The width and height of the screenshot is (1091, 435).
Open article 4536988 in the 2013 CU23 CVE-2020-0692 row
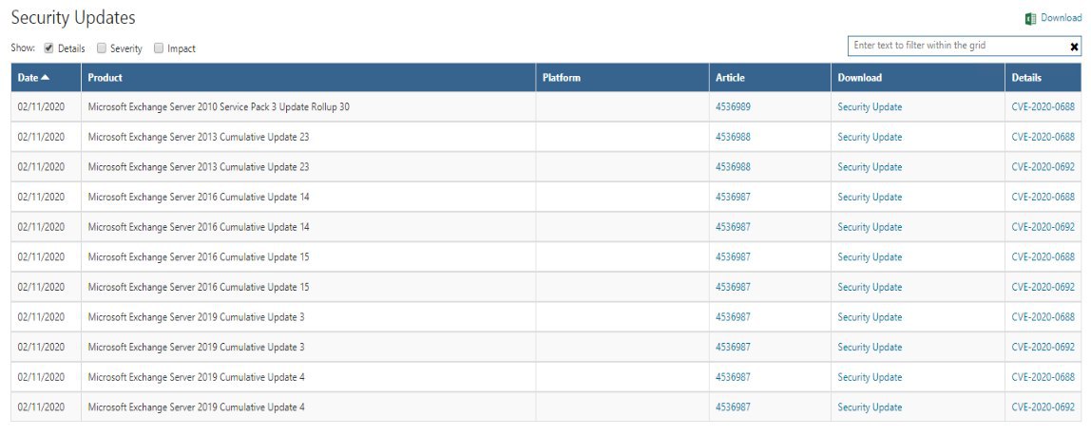[x=734, y=167]
